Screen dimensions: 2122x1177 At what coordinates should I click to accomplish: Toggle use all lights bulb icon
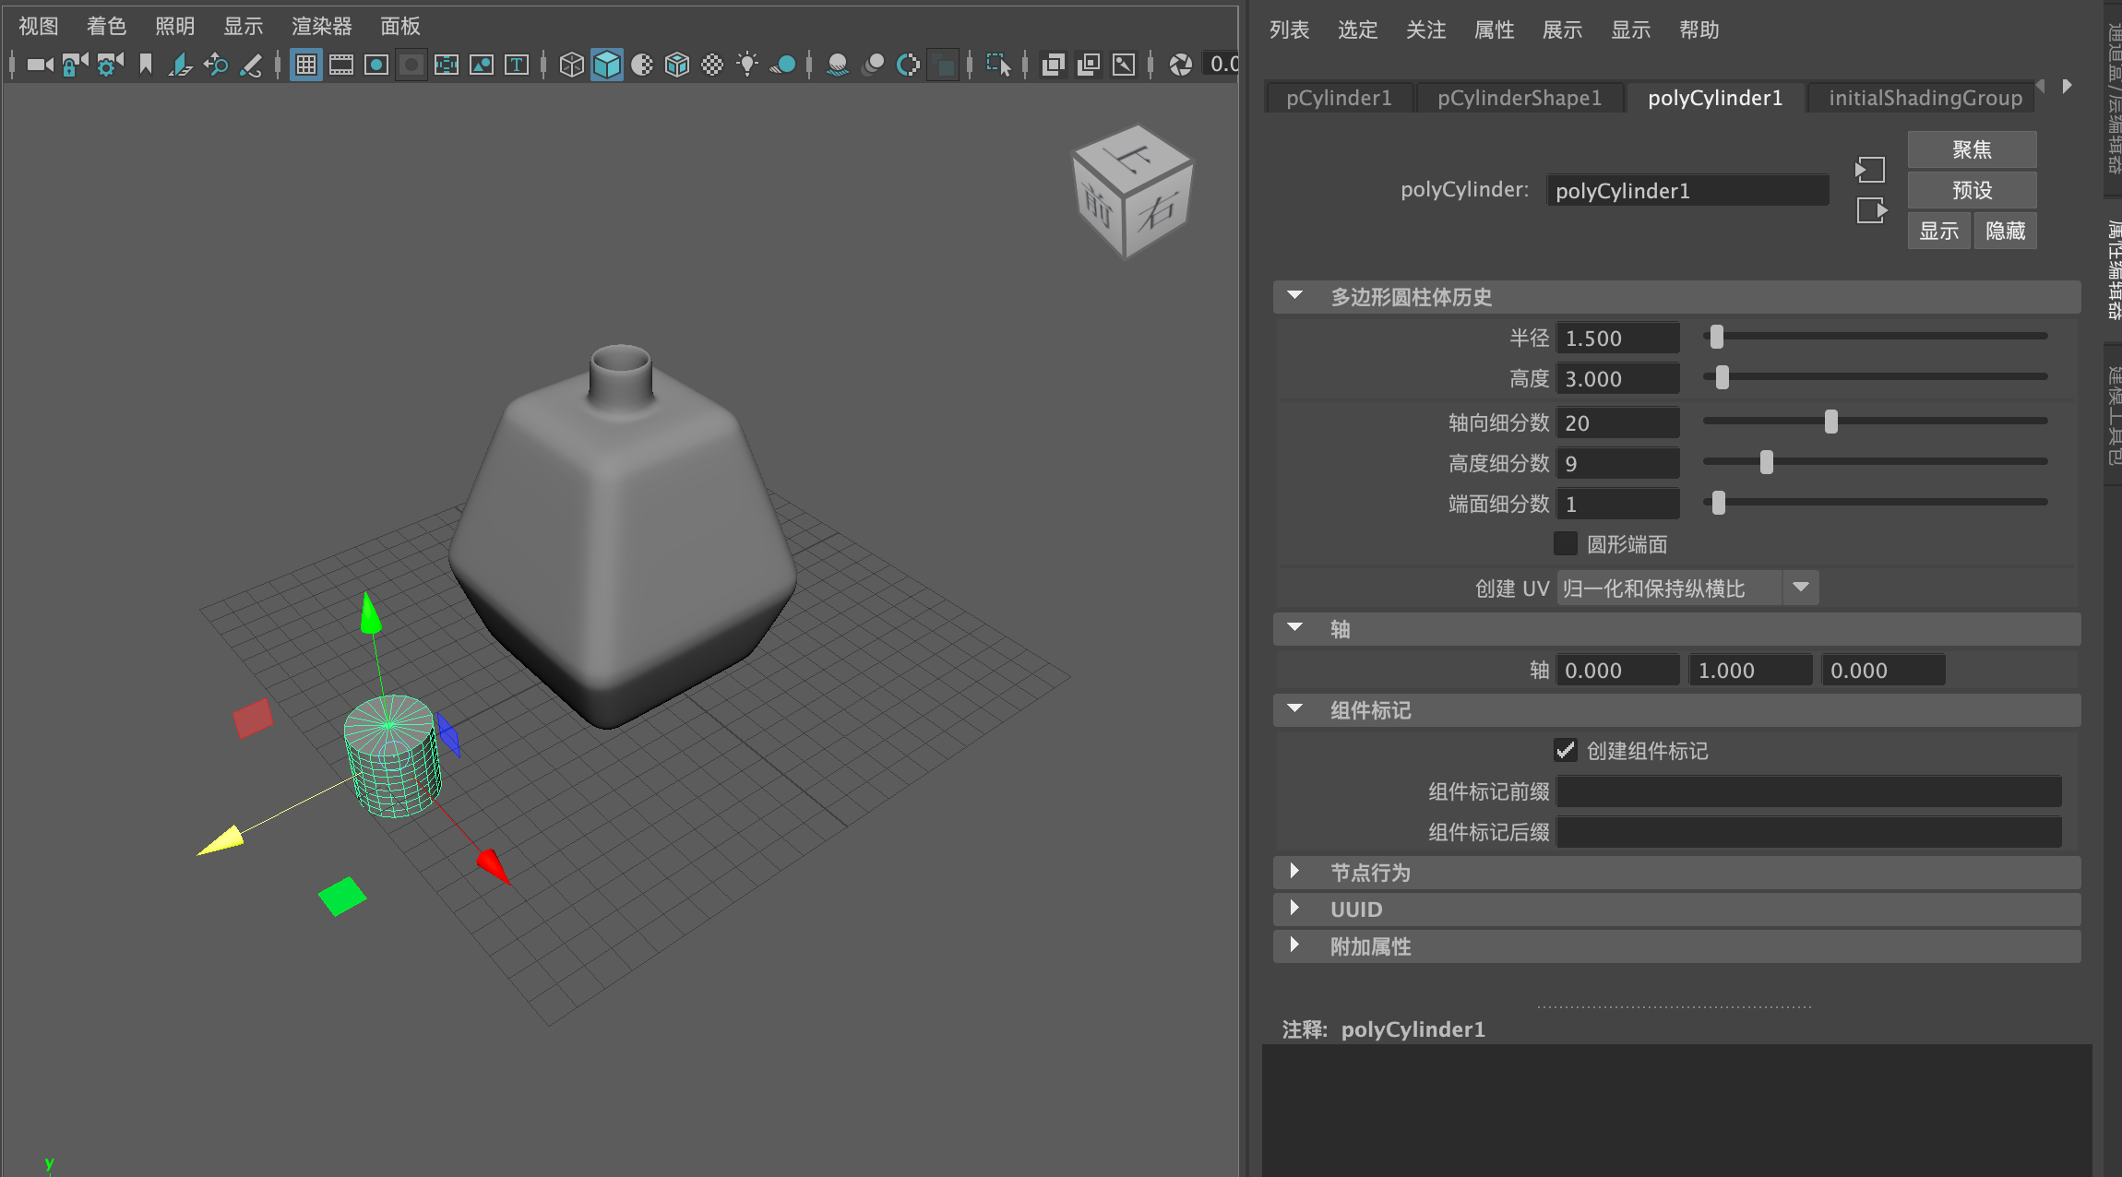click(x=747, y=65)
